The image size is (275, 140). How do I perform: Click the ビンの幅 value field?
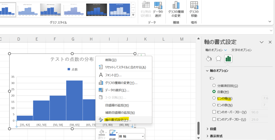(x=265, y=98)
